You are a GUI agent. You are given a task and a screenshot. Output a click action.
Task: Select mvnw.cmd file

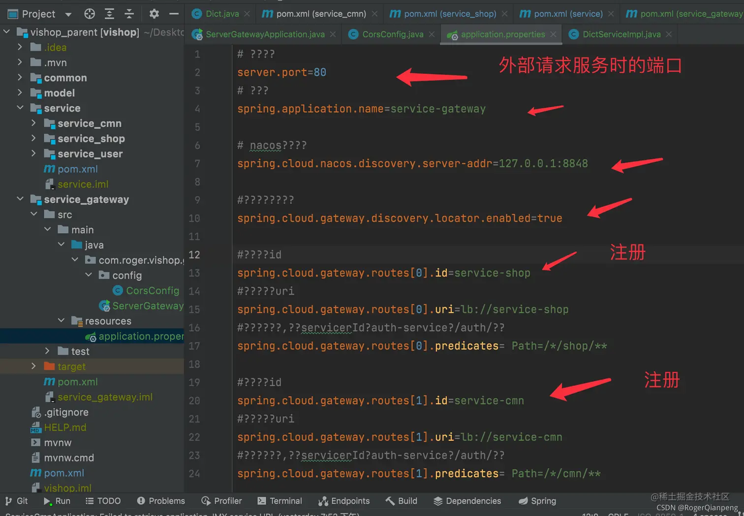(x=69, y=458)
